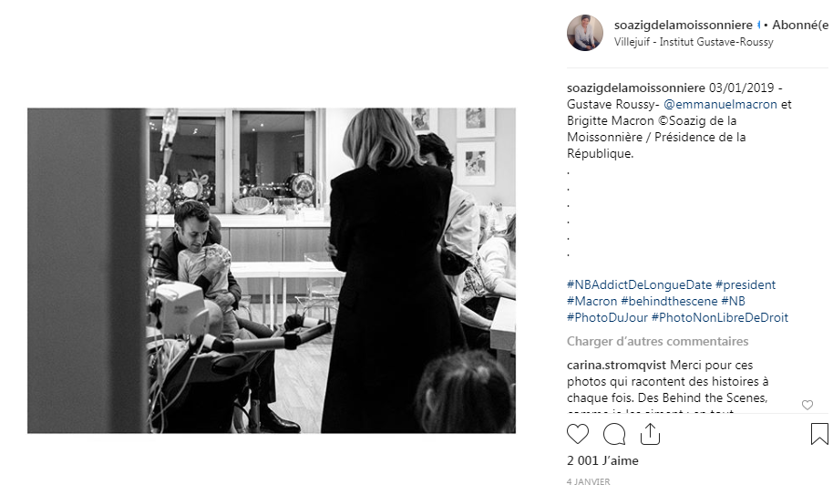Open the #president hashtag
This screenshot has height=485, width=833.
tap(746, 284)
